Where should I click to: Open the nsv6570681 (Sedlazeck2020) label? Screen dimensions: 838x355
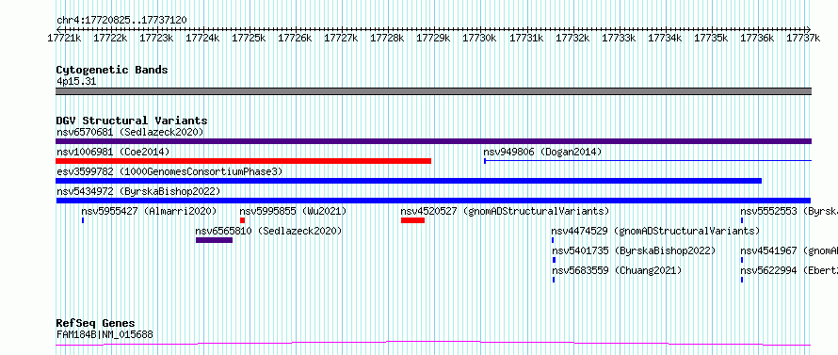pos(130,132)
